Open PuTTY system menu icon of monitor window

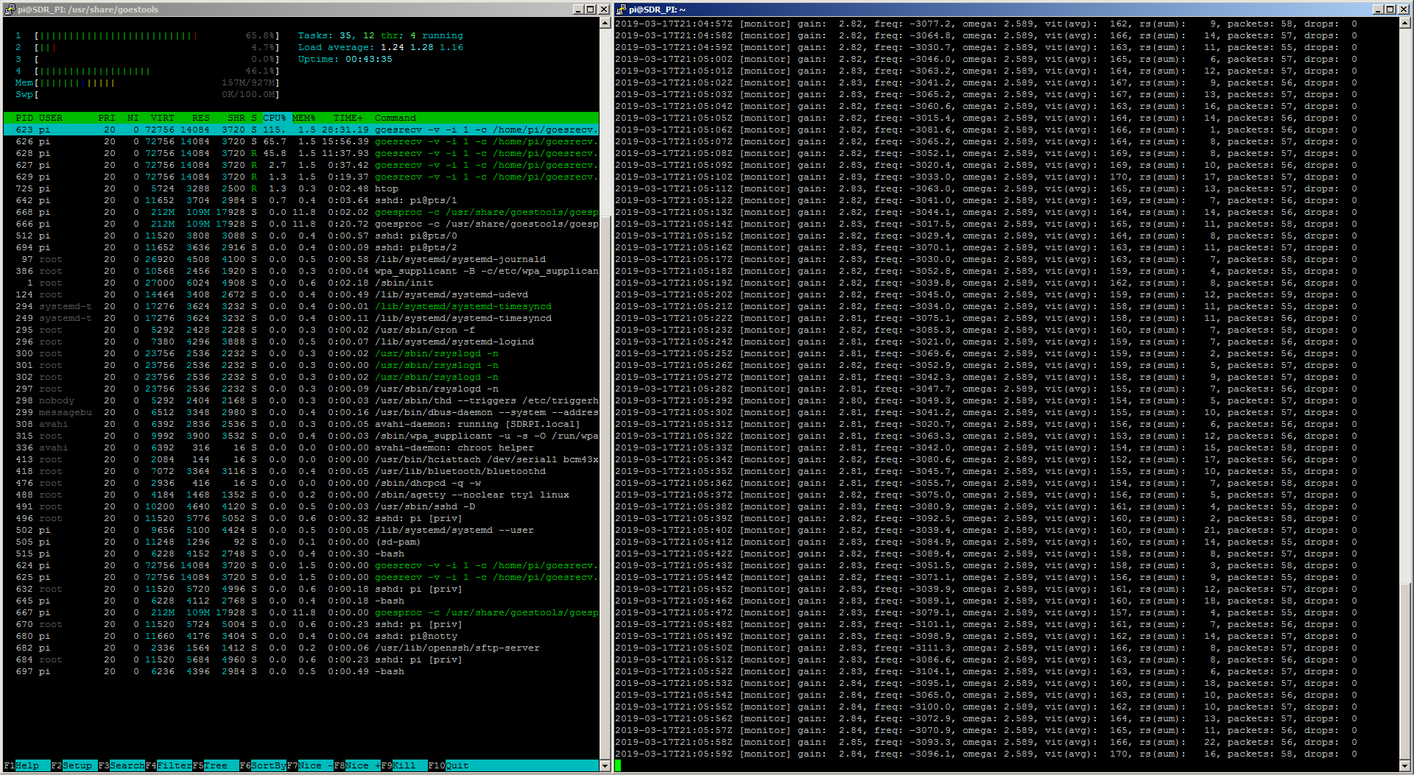pyautogui.click(x=621, y=10)
